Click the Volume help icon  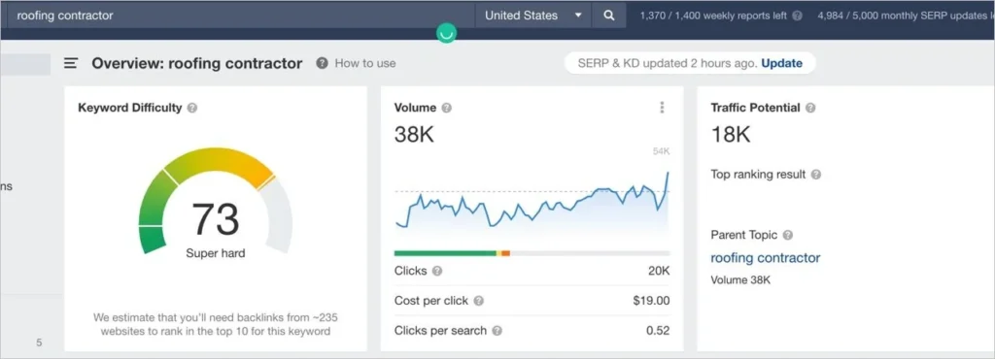(x=447, y=109)
